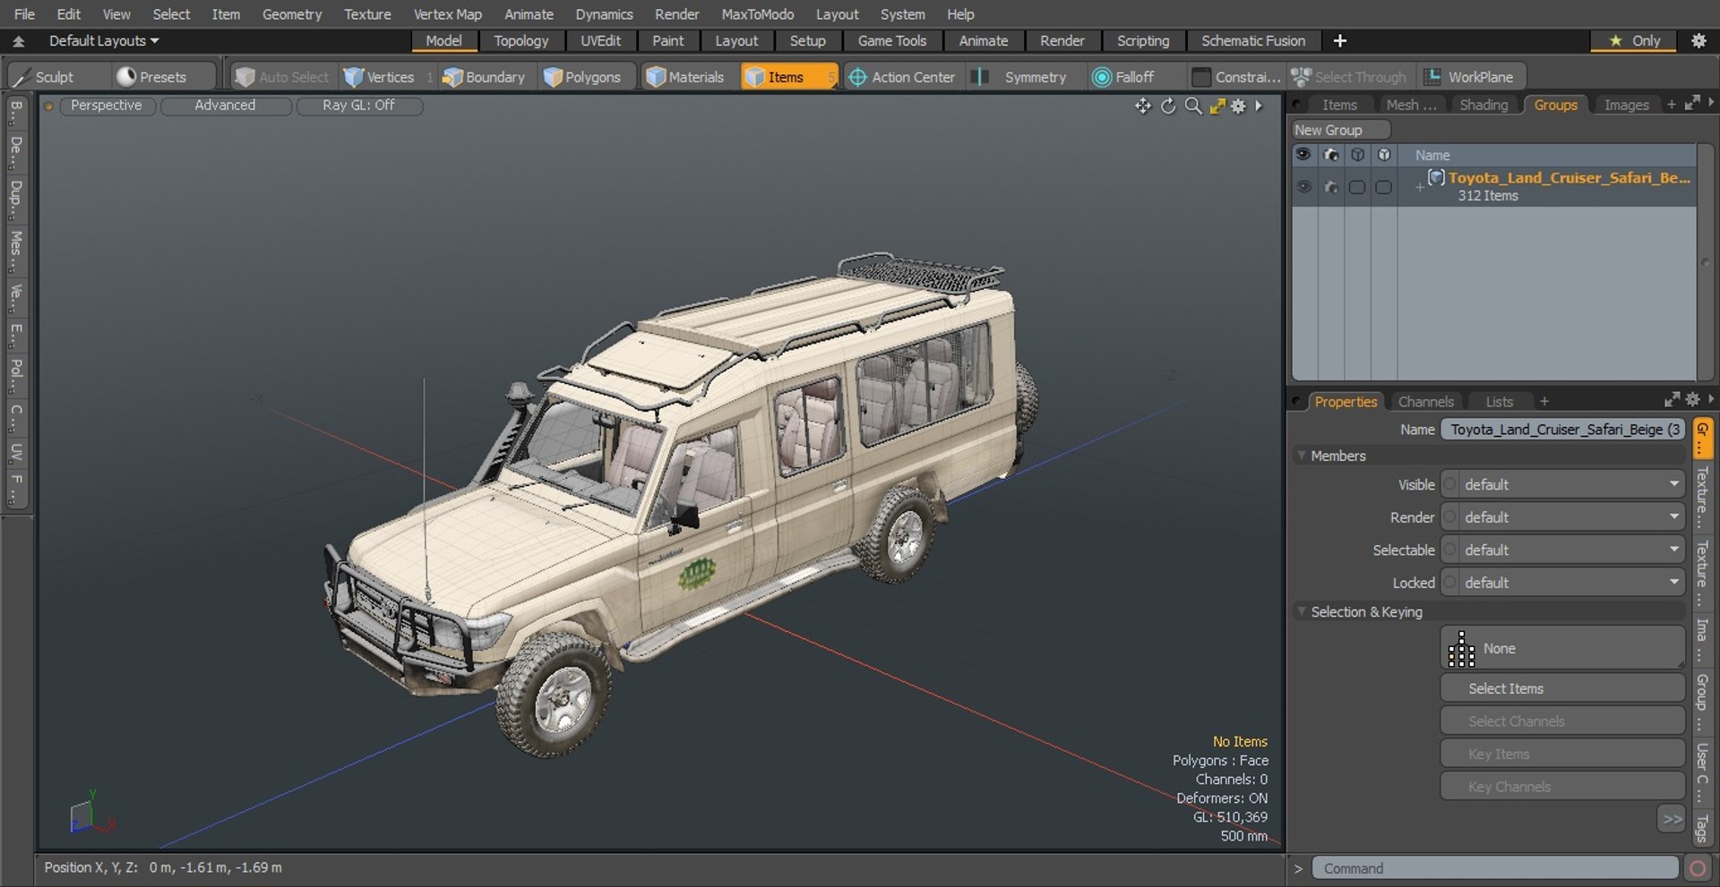Click the None selection set button
Image resolution: width=1720 pixels, height=887 pixels.
(1562, 648)
